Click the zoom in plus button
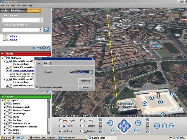Screen dimensions: 187x140 (101, 120)
